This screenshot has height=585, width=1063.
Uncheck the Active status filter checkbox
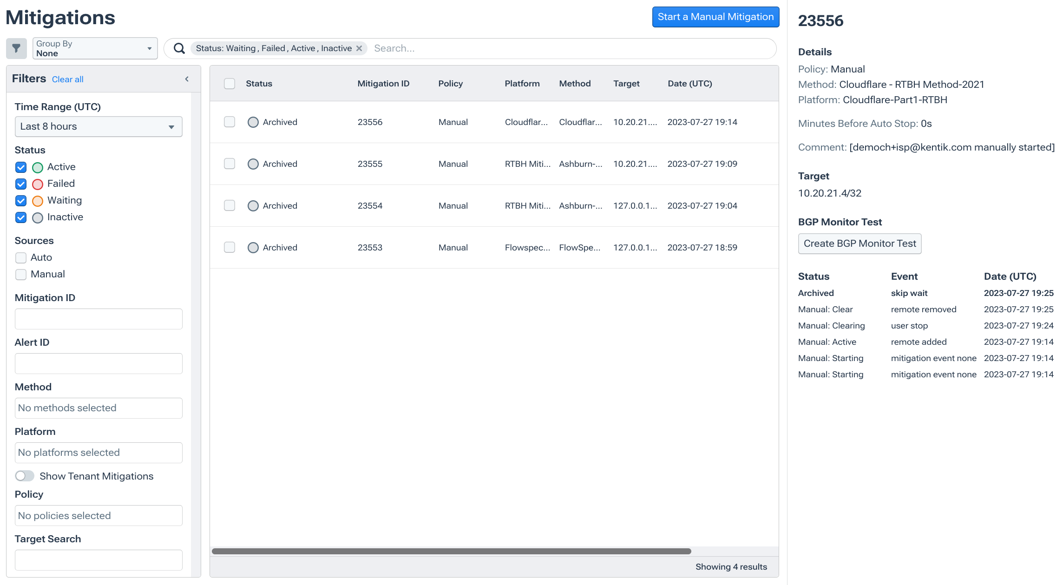pyautogui.click(x=20, y=167)
